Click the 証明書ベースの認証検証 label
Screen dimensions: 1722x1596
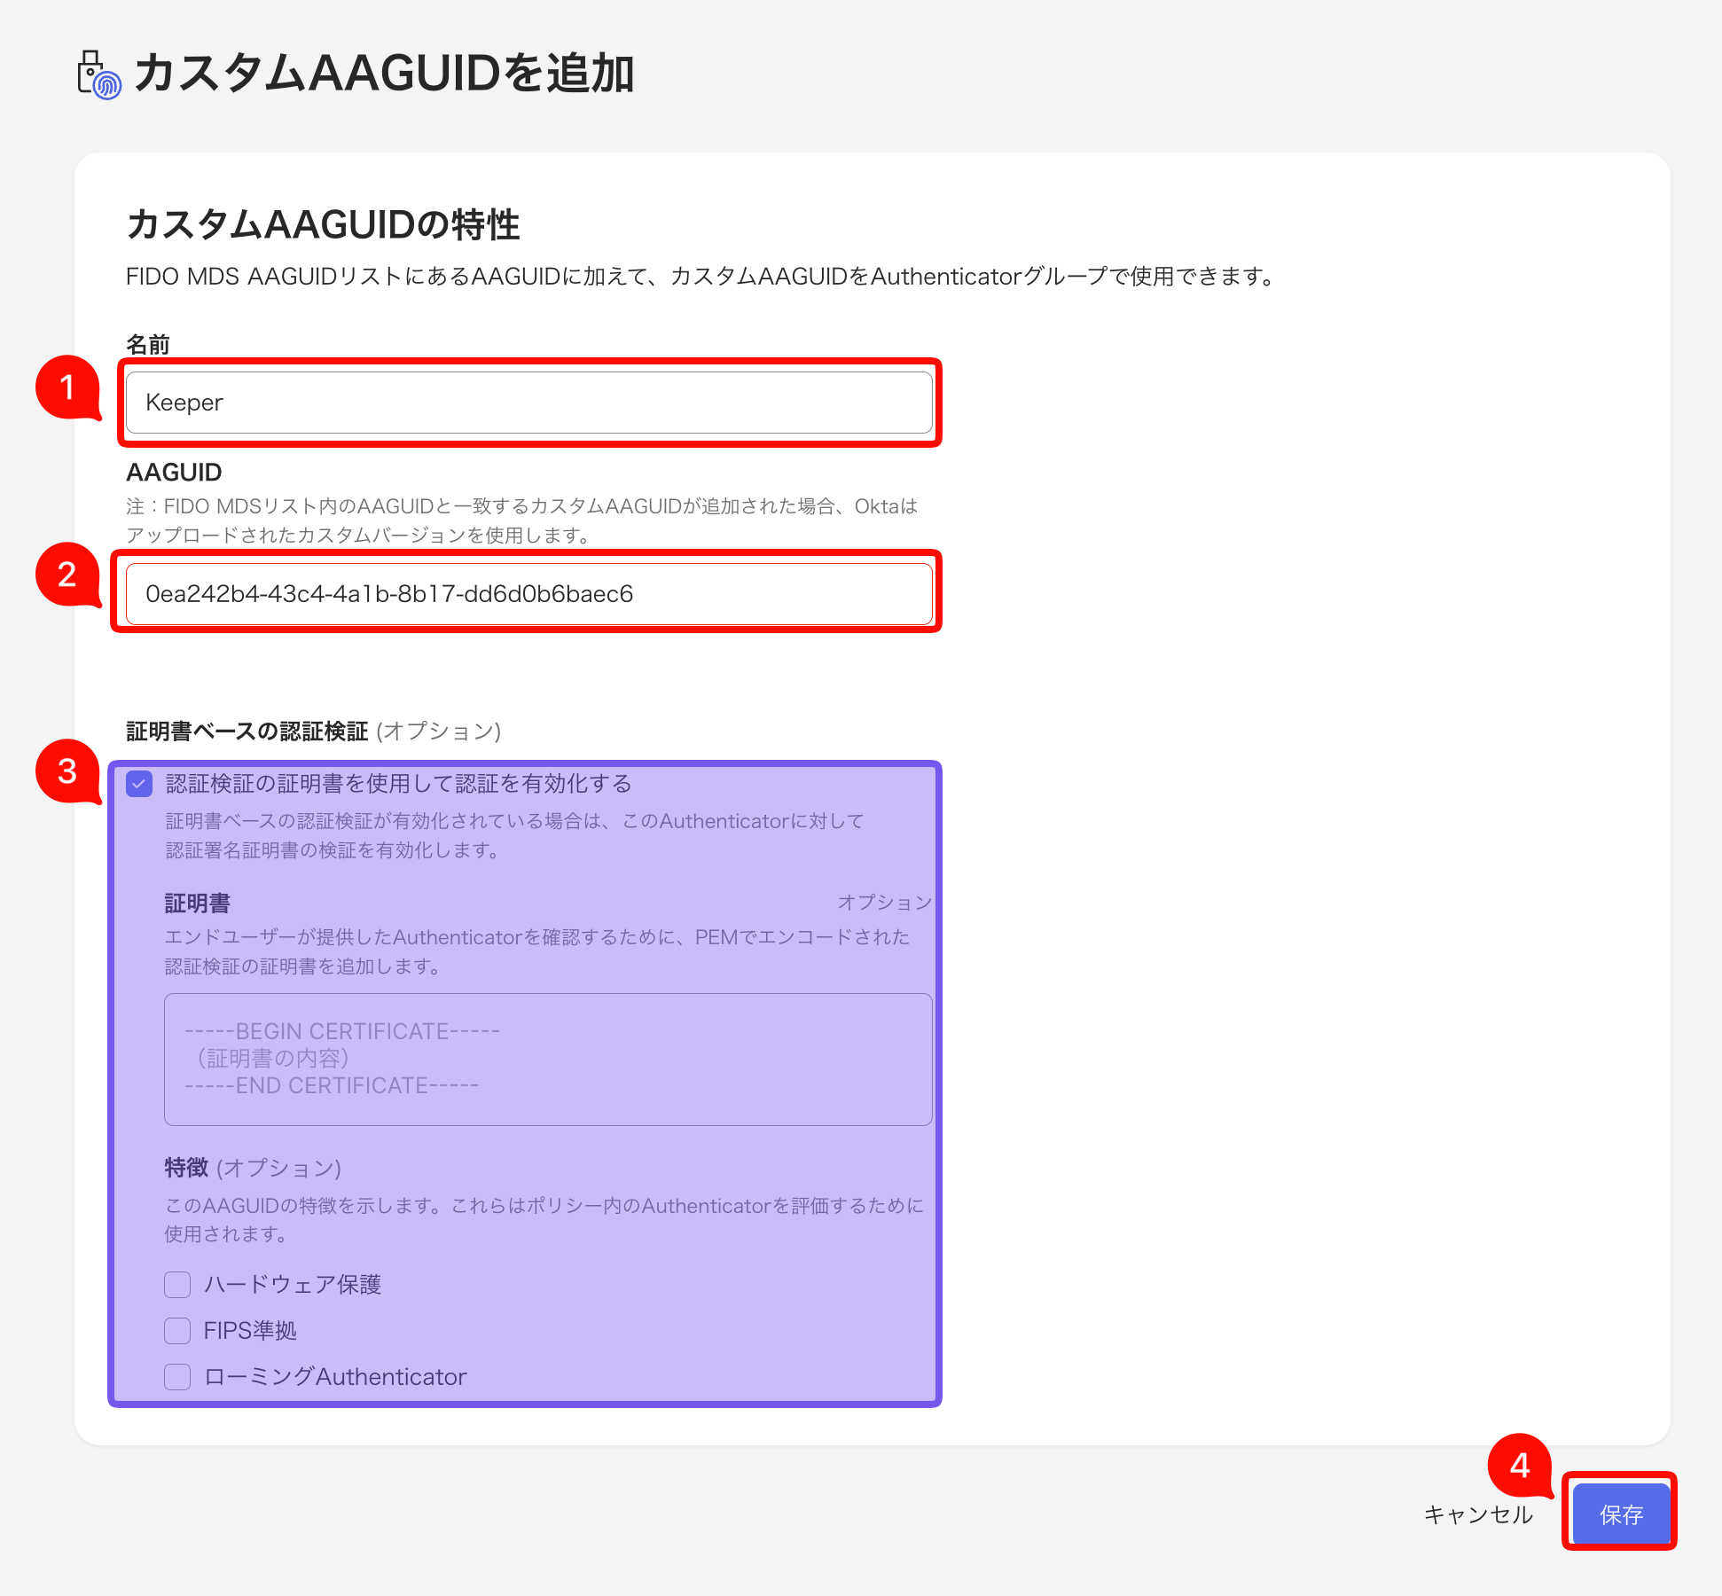click(x=249, y=731)
